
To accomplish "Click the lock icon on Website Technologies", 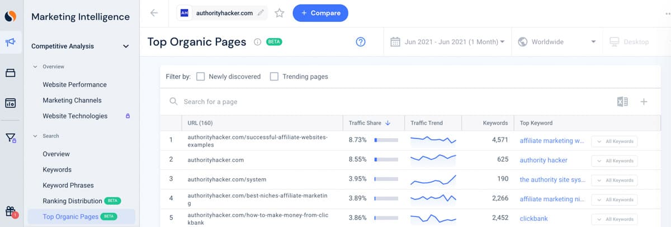I will [127, 116].
